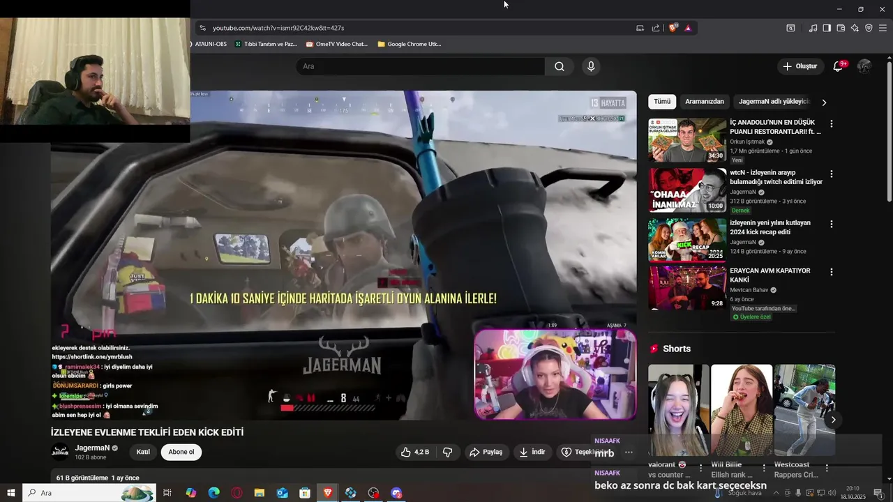Viewport: 893px width, 502px height.
Task: Show hidden system tray icons
Action: pyautogui.click(x=774, y=493)
